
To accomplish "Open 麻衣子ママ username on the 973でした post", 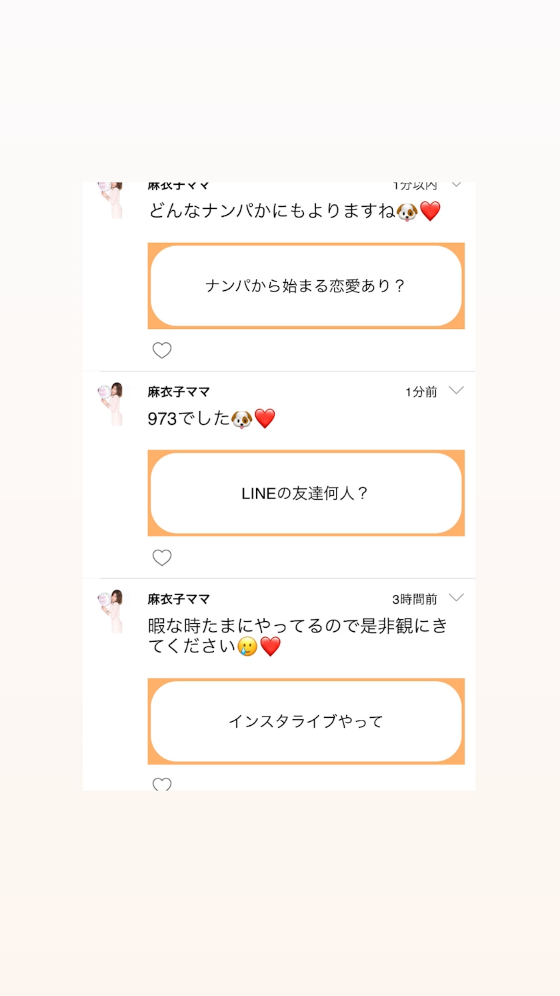I will (179, 392).
